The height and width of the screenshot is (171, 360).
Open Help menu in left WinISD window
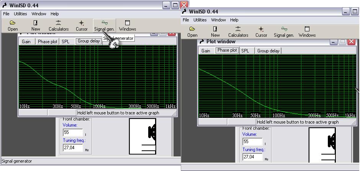coord(55,14)
